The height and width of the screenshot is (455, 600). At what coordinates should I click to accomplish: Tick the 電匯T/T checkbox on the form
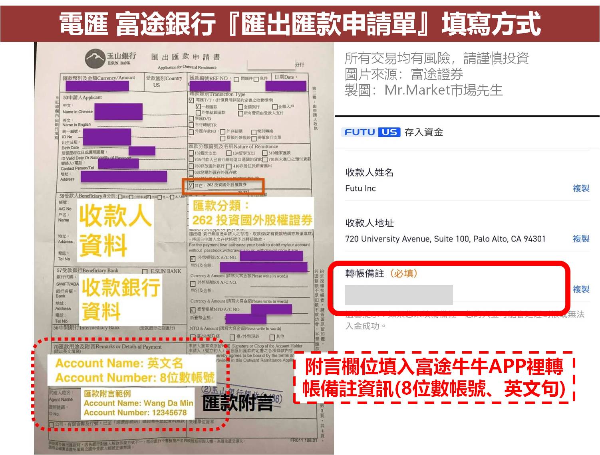click(191, 100)
